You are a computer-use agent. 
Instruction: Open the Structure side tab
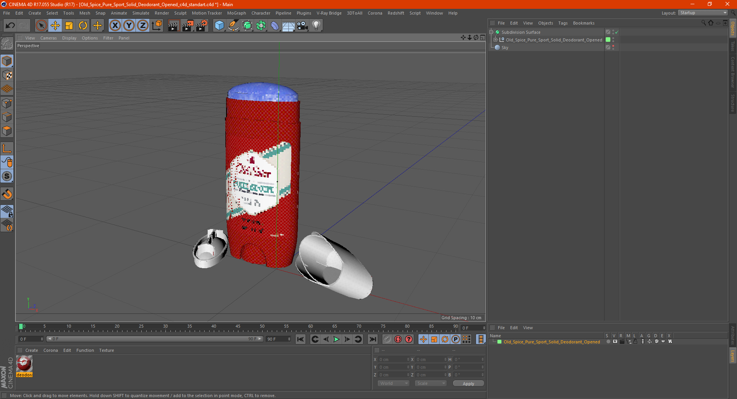point(733,103)
